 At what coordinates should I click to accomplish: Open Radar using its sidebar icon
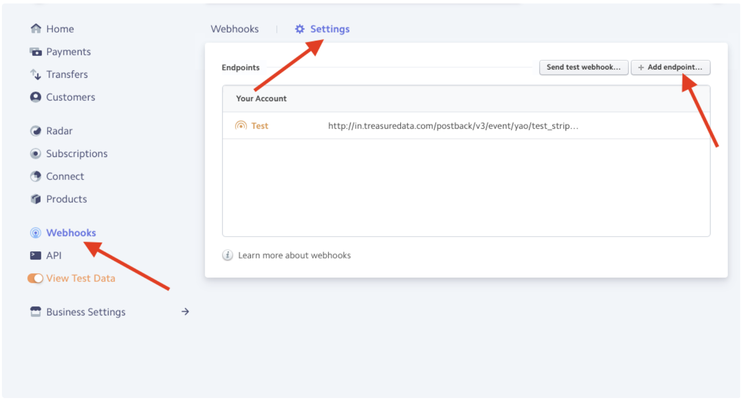click(36, 131)
